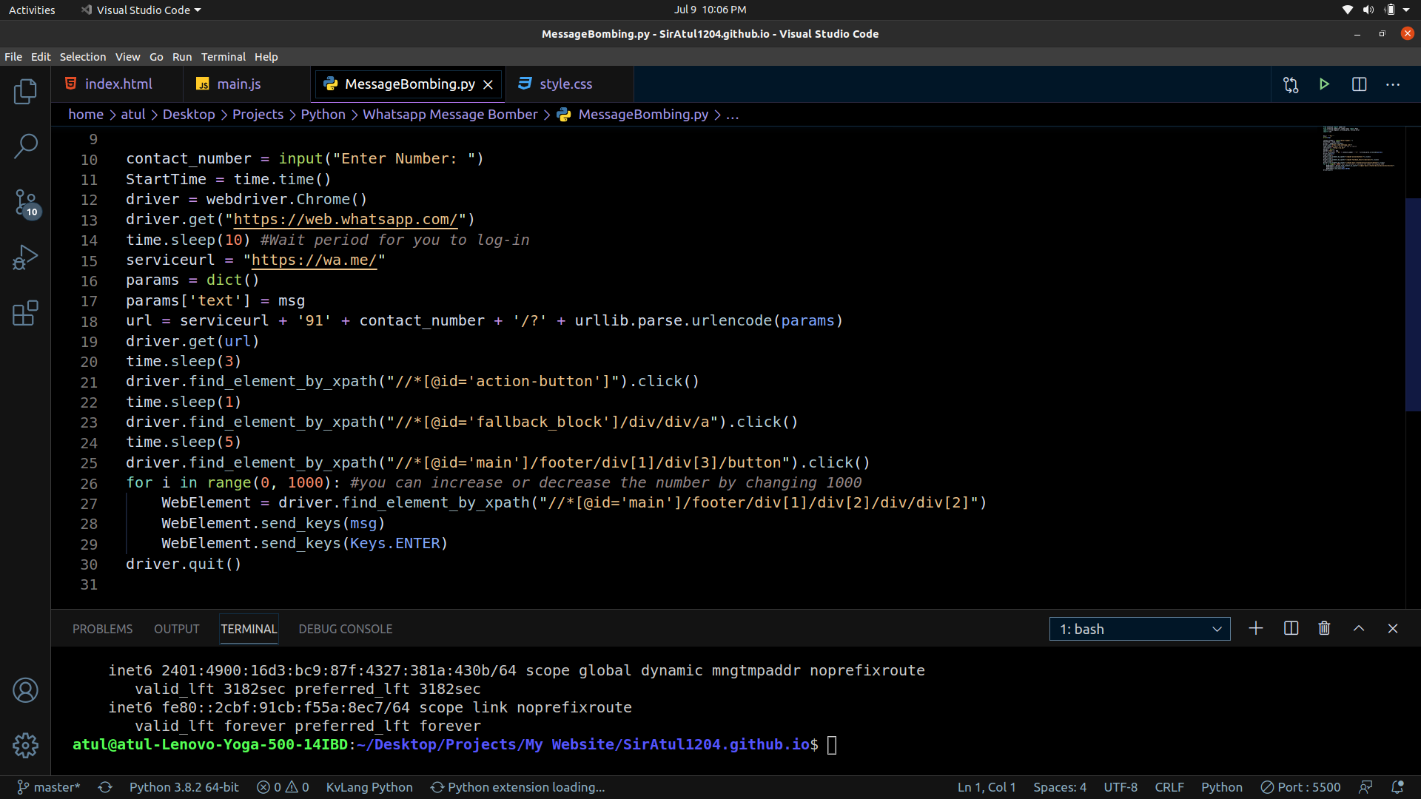This screenshot has width=1421, height=799.
Task: Change end of line sequence CRLF
Action: tap(1169, 787)
